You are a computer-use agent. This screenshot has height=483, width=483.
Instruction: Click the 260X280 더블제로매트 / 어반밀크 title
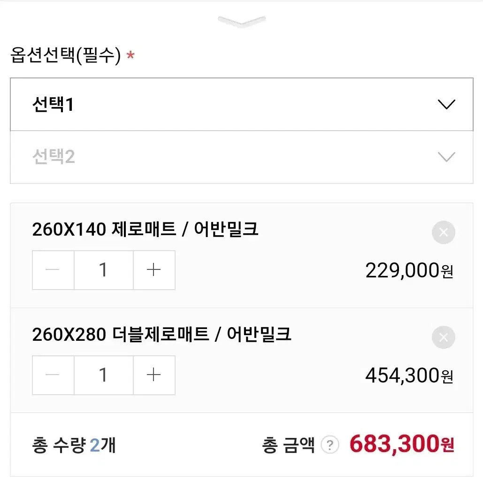pos(161,334)
